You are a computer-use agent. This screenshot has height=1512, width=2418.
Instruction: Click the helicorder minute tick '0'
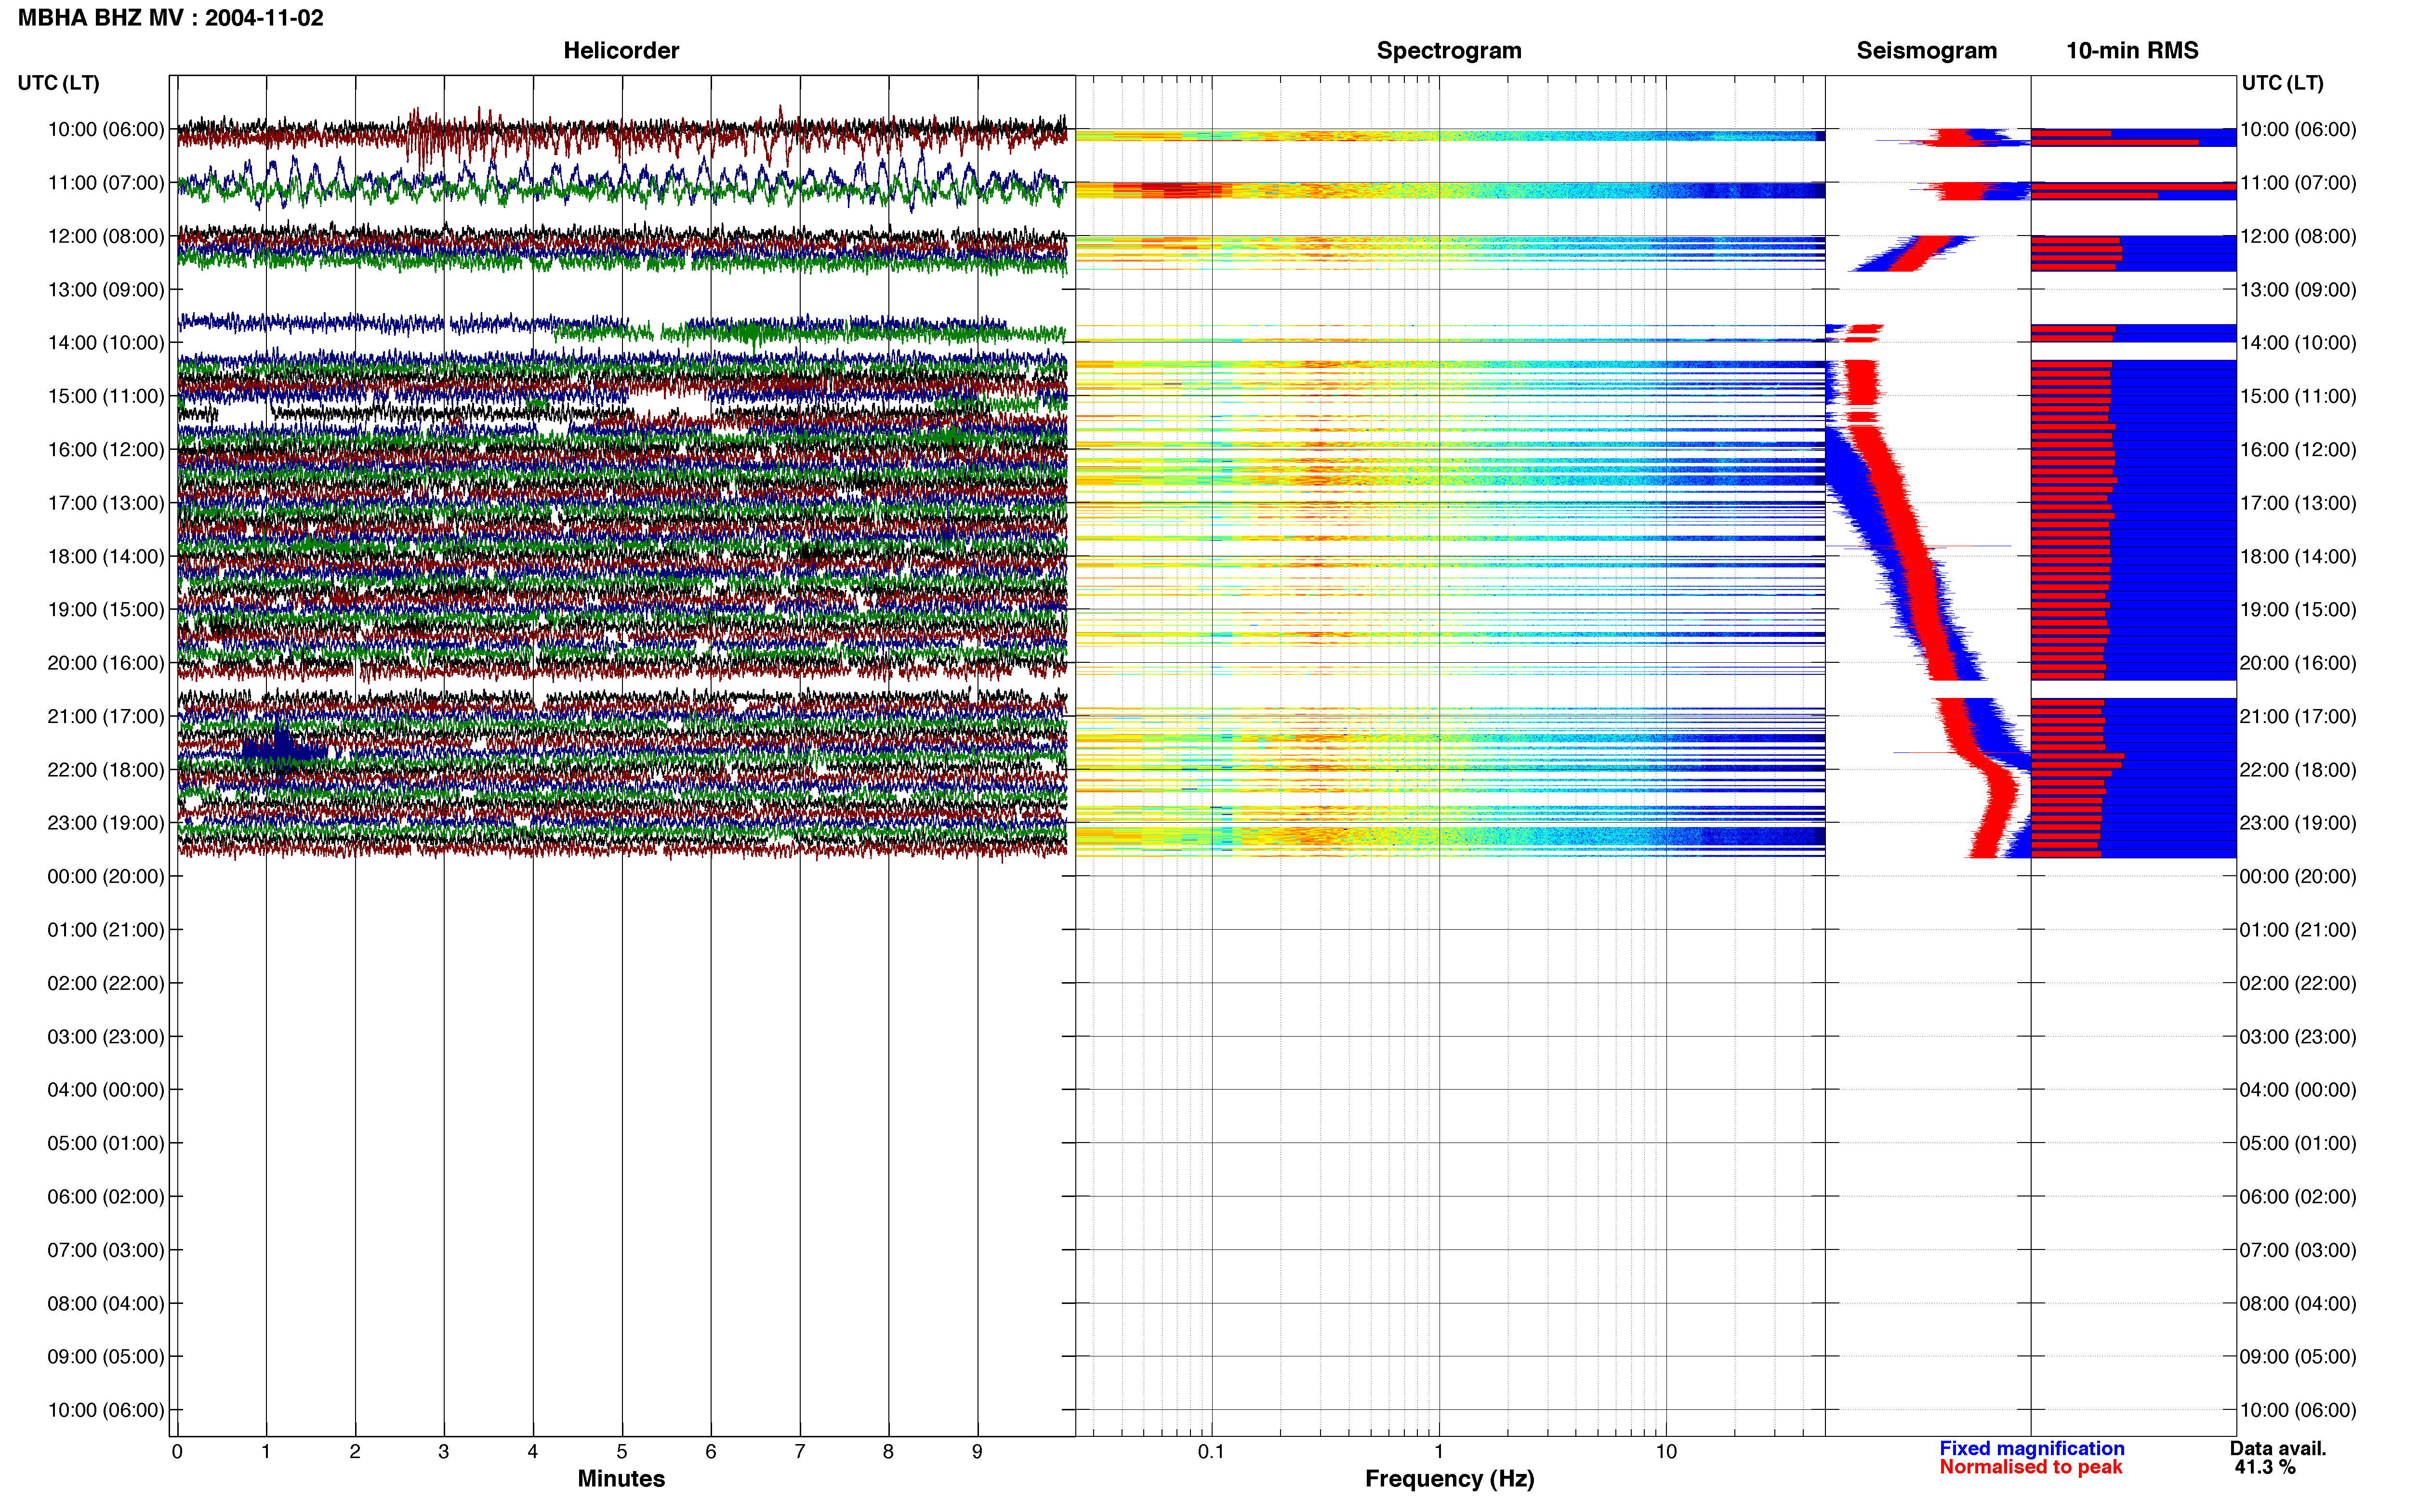177,1452
